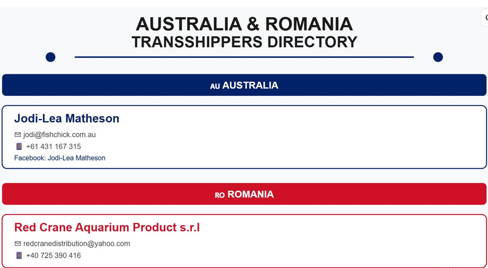Select phone number +61 431 167 315

click(53, 146)
